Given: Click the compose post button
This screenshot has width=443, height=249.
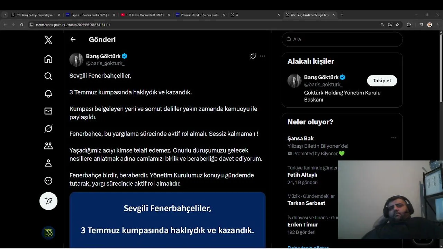Looking at the screenshot, I should [x=48, y=201].
